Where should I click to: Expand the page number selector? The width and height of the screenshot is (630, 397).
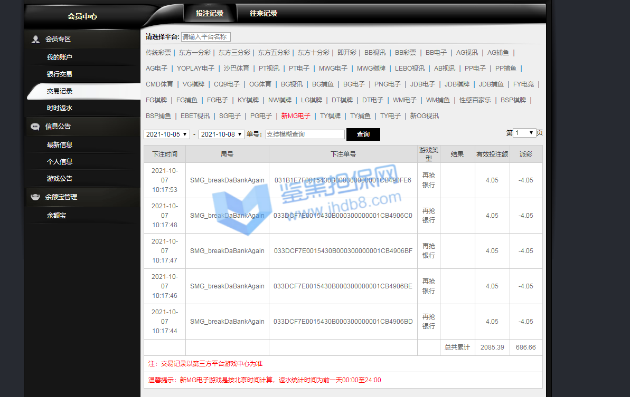point(525,133)
